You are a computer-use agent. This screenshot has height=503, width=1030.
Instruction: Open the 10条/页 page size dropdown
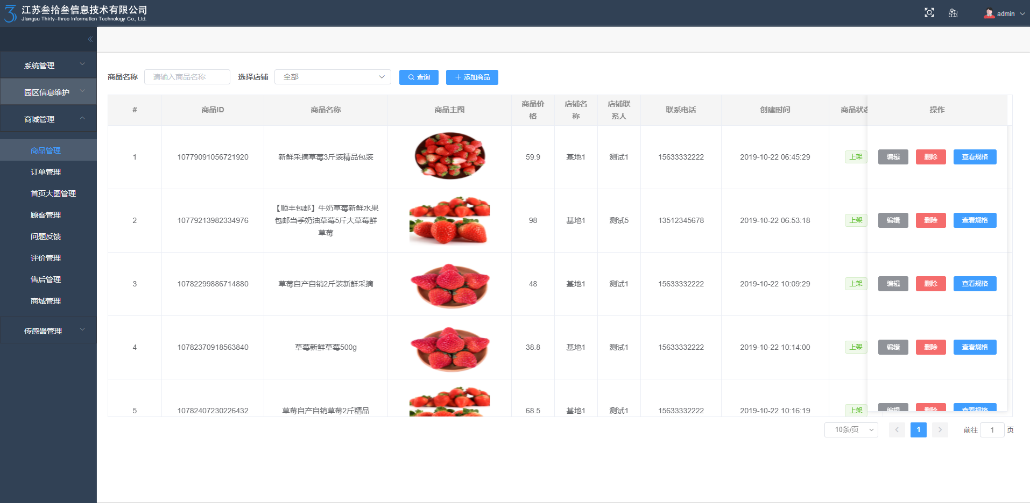851,430
